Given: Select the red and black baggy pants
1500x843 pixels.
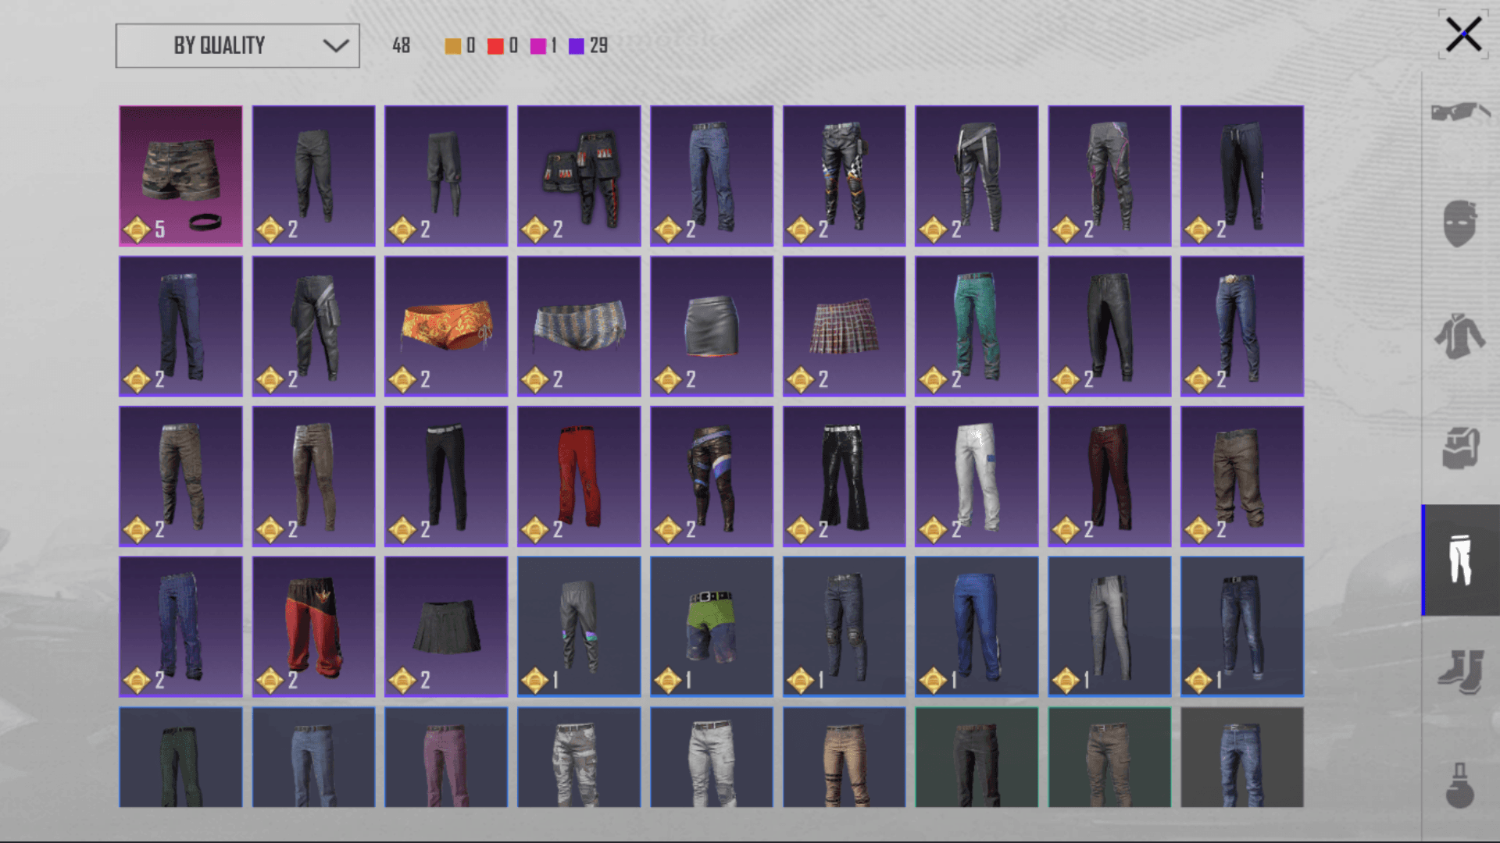Looking at the screenshot, I should [x=313, y=627].
